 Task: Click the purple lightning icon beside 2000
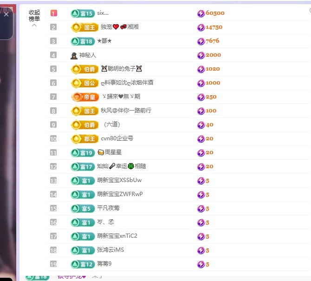(201, 55)
